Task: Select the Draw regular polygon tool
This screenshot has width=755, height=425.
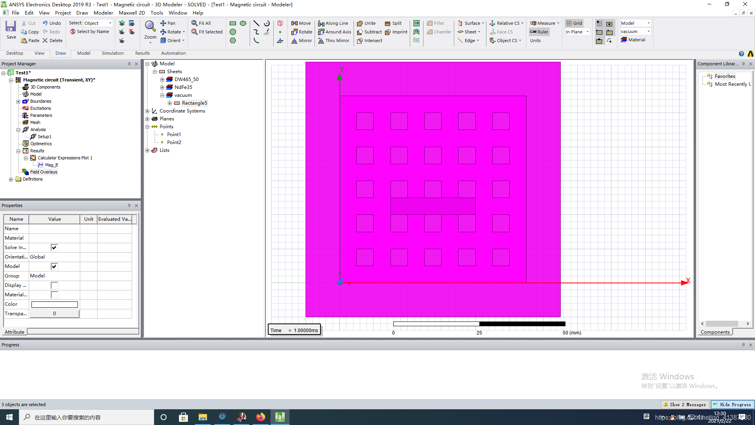Action: point(233,41)
